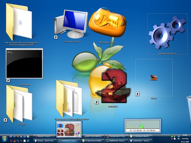The image size is (191, 143).
Task: Switch to Neowin Forums taskbar button
Action: pyautogui.click(x=44, y=136)
